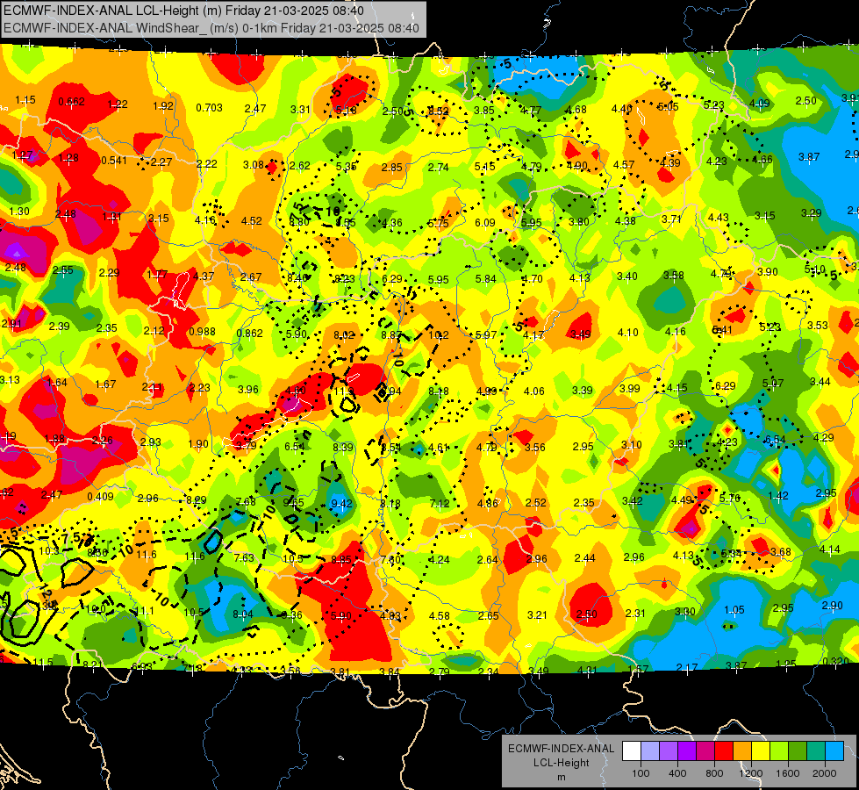Image resolution: width=859 pixels, height=790 pixels.
Task: Click the grid value 3.96
Action: [248, 389]
